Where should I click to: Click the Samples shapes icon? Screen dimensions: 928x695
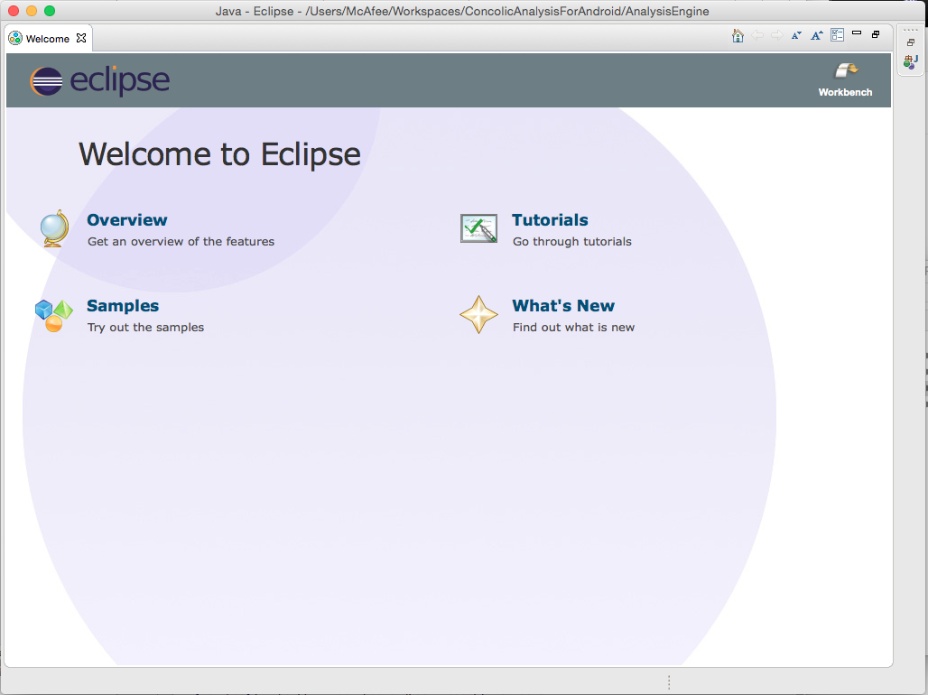pos(53,316)
